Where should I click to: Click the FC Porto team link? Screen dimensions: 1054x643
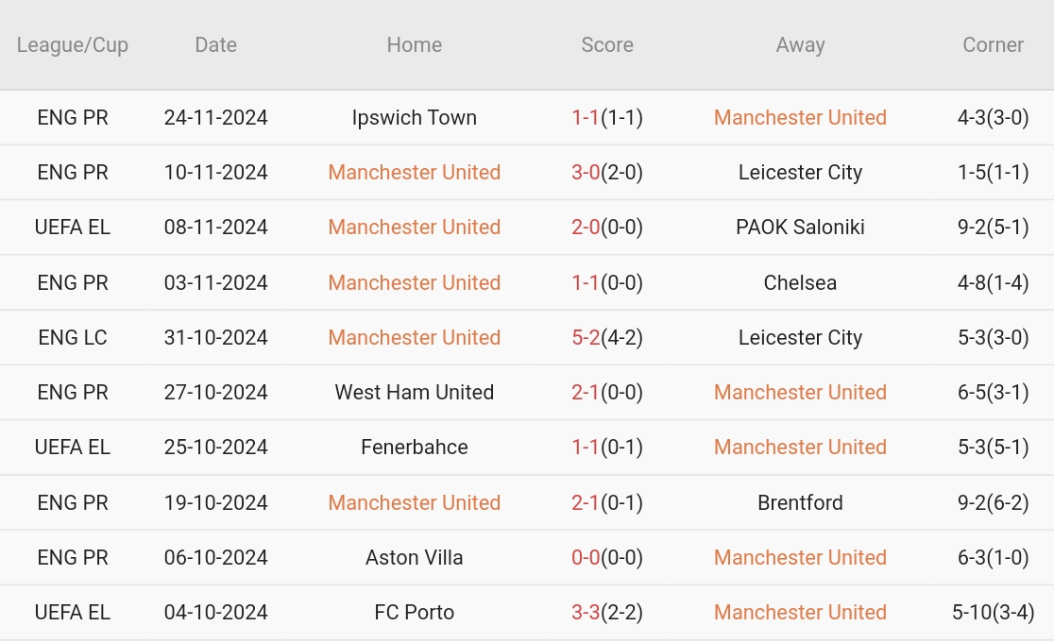pyautogui.click(x=414, y=613)
